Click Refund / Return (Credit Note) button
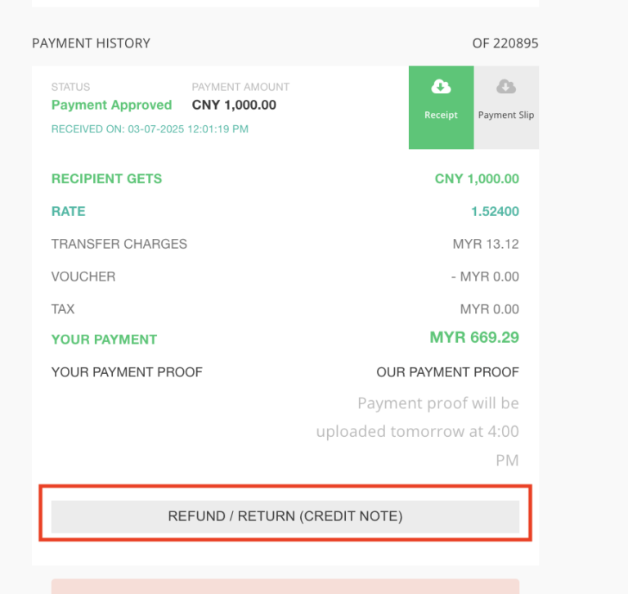Screen dimensions: 628x594 [285, 516]
